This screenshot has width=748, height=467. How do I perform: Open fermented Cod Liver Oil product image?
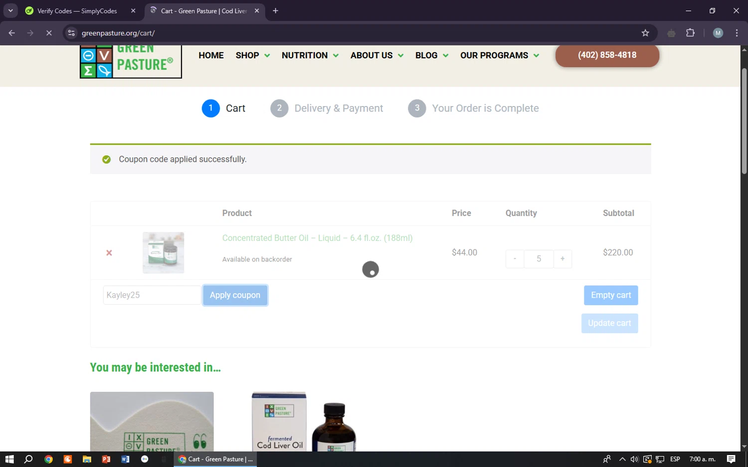coord(304,421)
